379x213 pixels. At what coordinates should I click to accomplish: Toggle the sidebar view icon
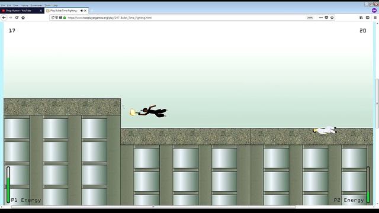(368, 18)
